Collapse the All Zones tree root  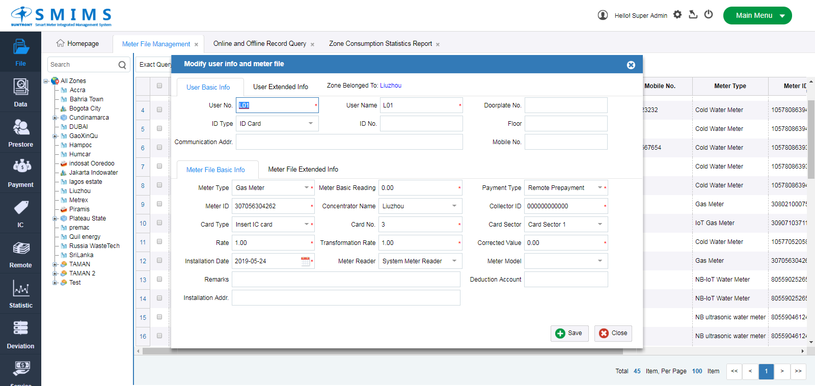46,81
